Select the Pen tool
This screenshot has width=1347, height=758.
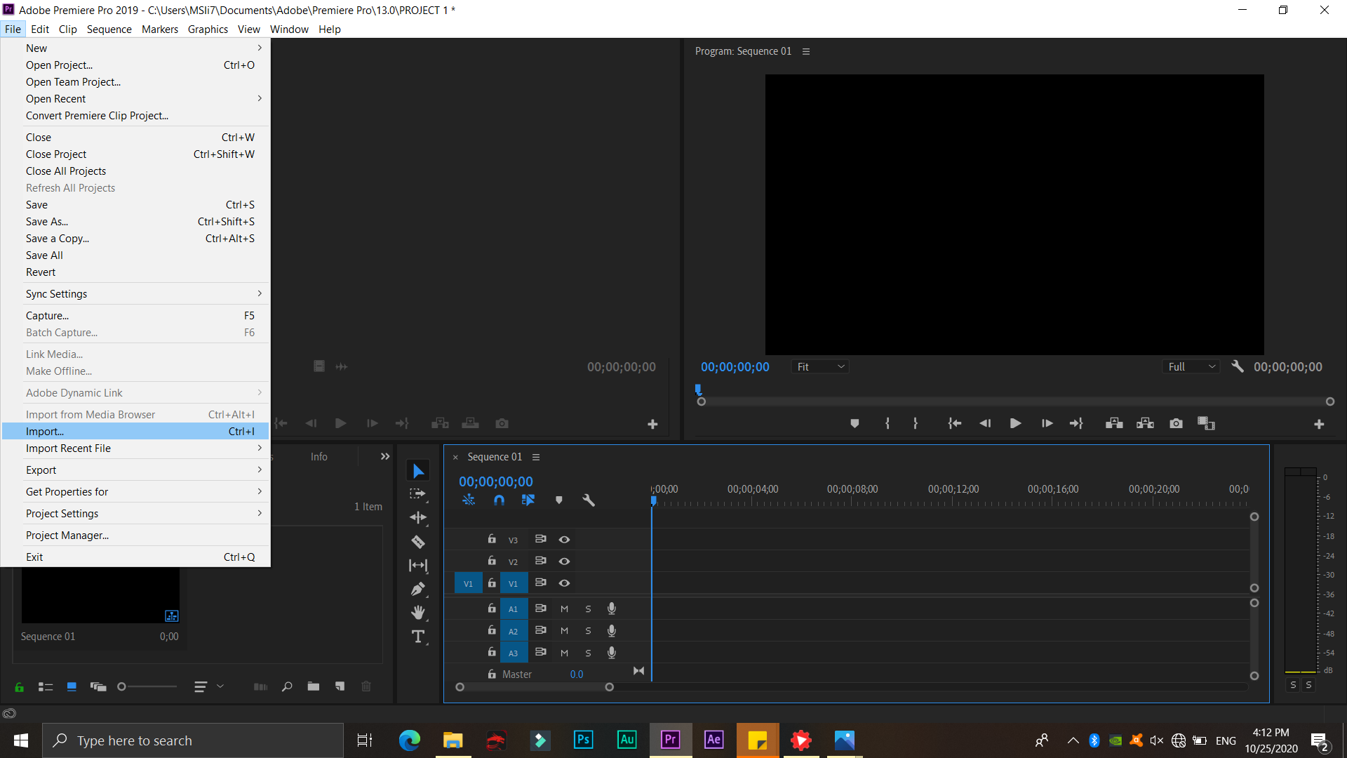[418, 589]
